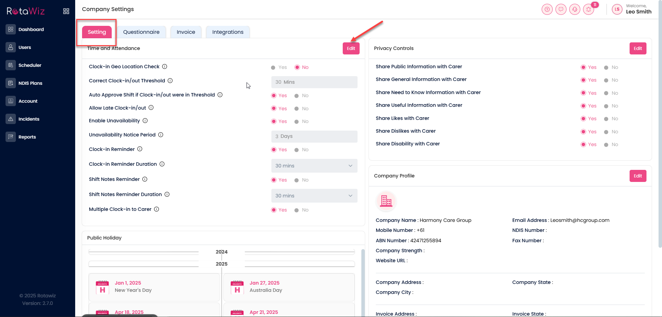This screenshot has width=662, height=317.
Task: Click the Correct Clock-in/out Threshold field
Action: point(314,82)
